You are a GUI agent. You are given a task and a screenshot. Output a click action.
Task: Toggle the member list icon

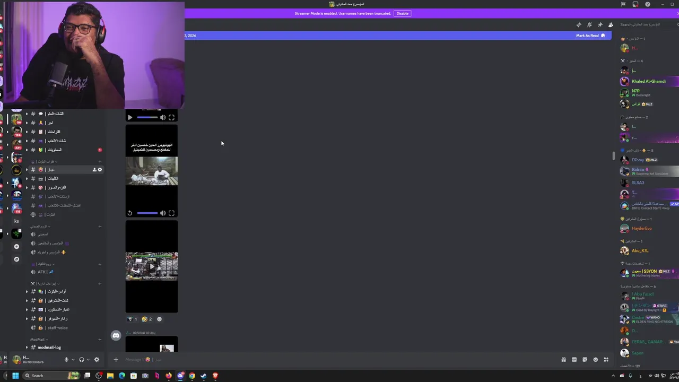click(x=611, y=24)
